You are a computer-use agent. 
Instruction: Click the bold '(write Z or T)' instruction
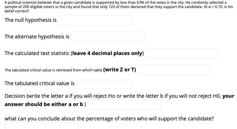click(x=120, y=70)
